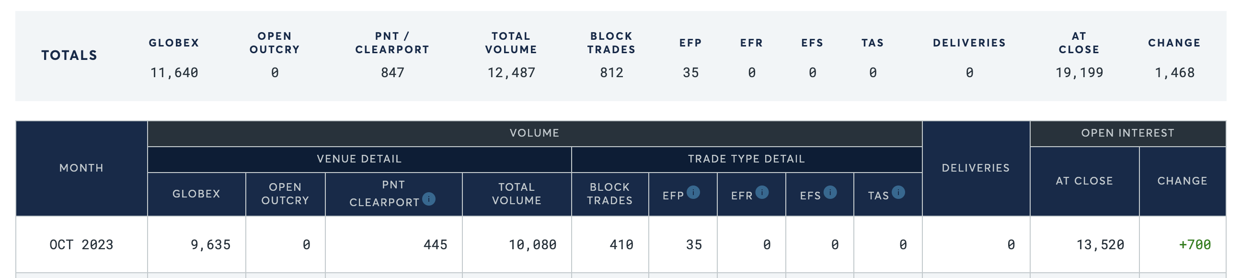This screenshot has height=278, width=1241.
Task: Click the Totals volume figure 12,487
Action: [511, 73]
